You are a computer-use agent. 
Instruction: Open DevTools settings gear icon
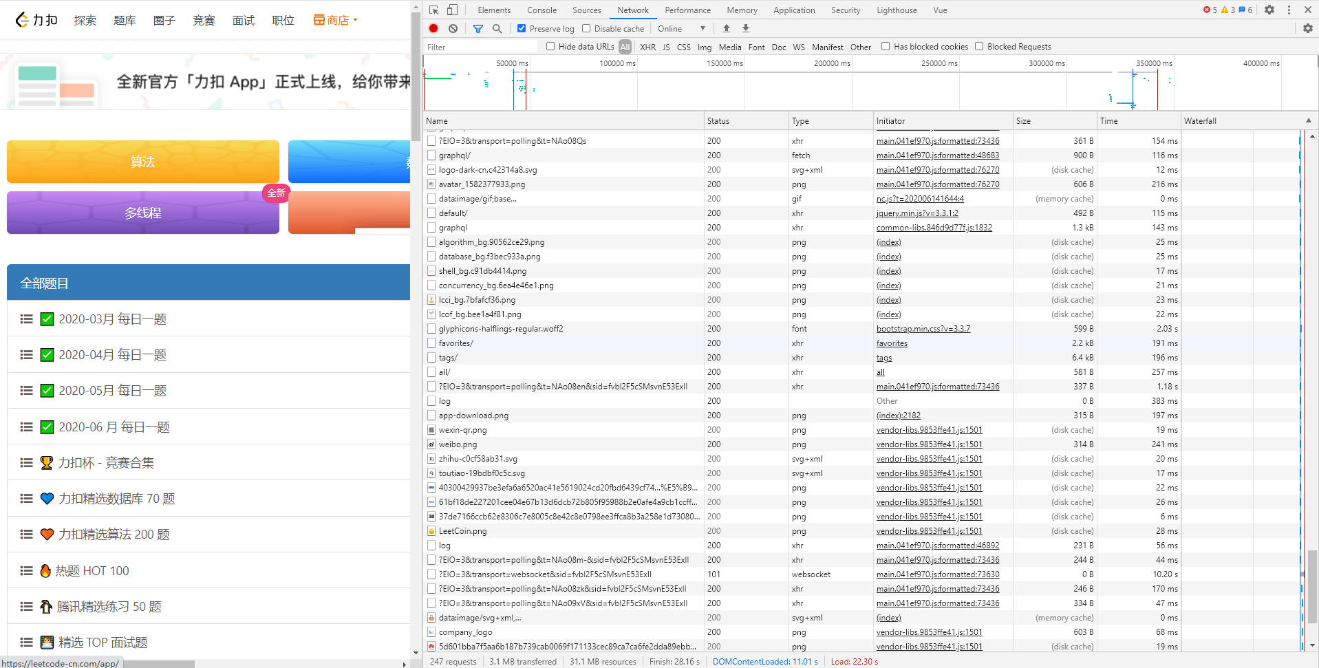1269,10
